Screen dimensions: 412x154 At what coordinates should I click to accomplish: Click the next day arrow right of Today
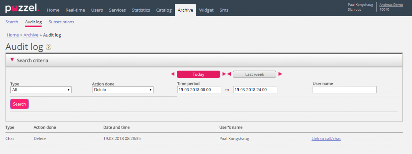pos(224,74)
